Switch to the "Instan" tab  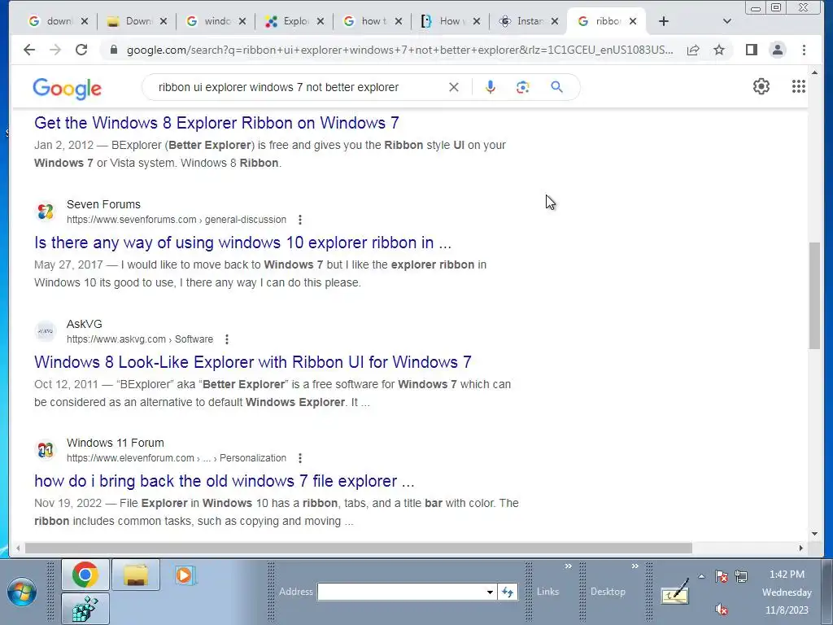pos(522,21)
